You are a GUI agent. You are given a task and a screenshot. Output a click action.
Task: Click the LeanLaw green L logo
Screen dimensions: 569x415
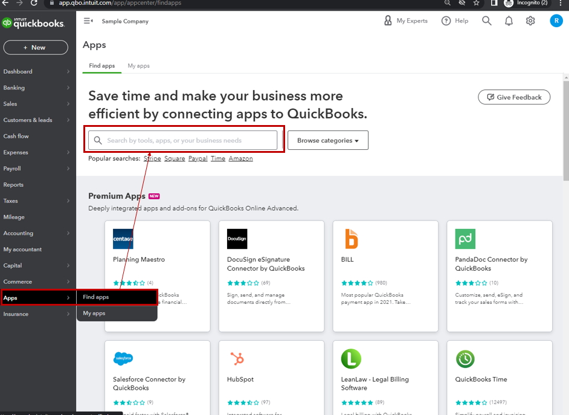coord(351,358)
